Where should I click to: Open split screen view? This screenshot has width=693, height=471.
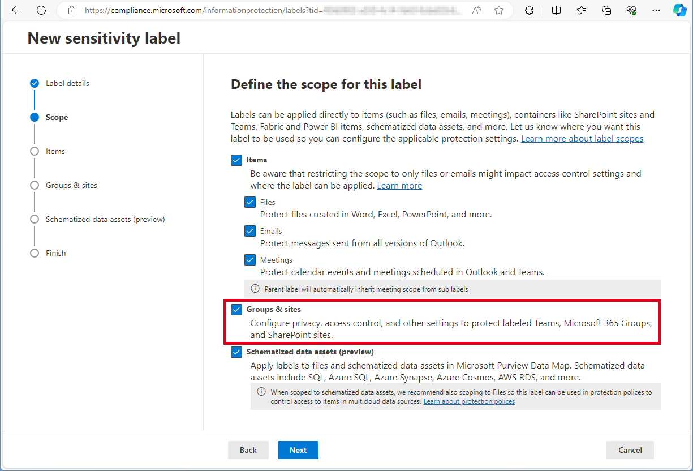point(556,10)
